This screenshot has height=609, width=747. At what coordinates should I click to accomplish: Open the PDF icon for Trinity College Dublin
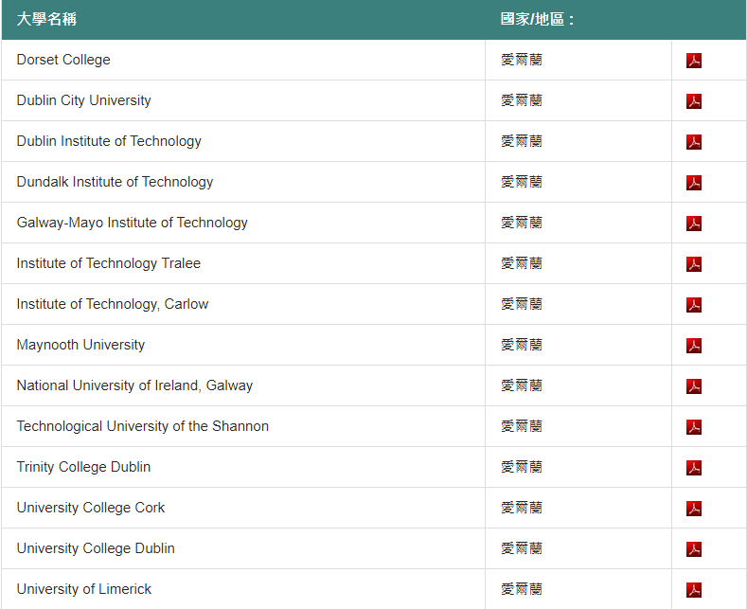pyautogui.click(x=694, y=468)
